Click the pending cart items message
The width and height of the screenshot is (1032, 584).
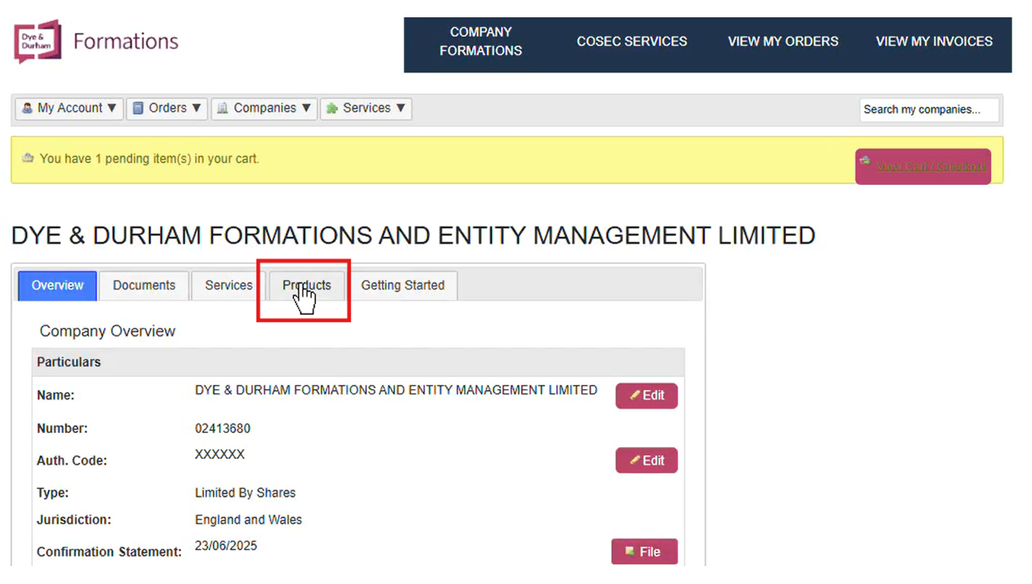[x=149, y=159]
